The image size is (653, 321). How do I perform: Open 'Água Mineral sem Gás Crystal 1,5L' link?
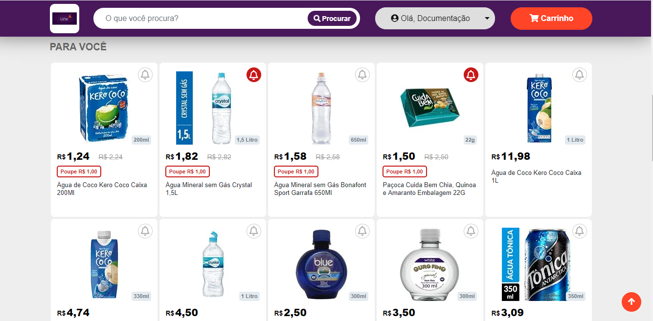(x=209, y=189)
